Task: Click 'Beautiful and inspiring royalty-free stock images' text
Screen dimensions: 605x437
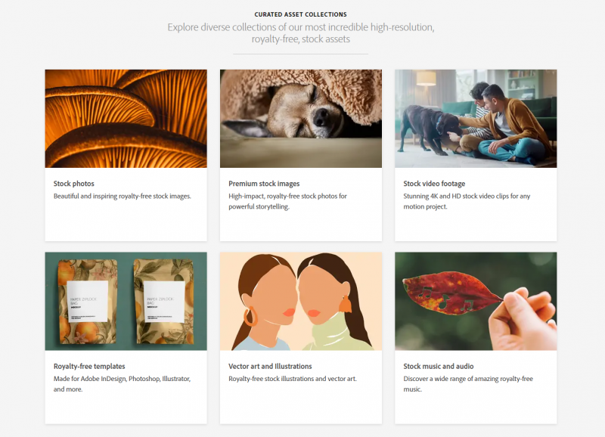Action: pos(123,196)
